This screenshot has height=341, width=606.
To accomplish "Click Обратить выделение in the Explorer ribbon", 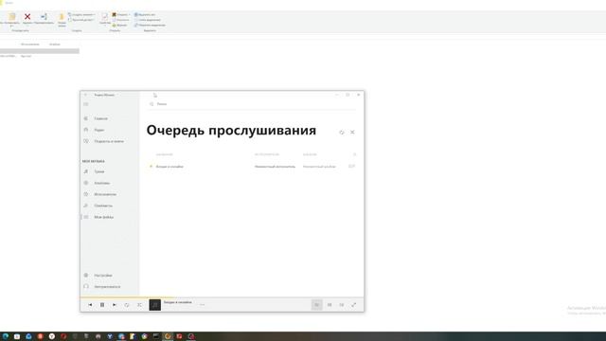I will (x=150, y=26).
